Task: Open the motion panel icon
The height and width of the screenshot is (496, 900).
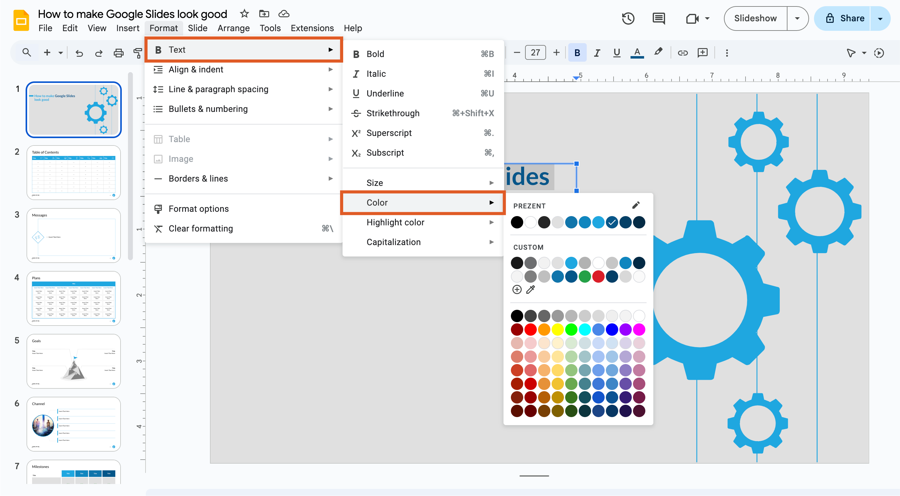Action: (879, 53)
